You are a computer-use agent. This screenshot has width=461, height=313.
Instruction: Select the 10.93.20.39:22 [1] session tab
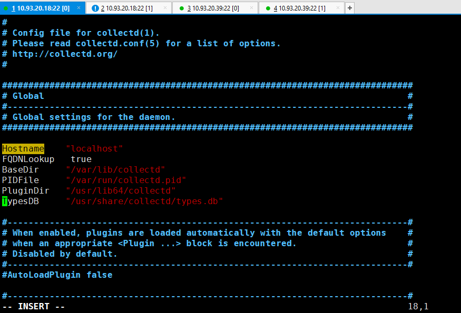302,8
